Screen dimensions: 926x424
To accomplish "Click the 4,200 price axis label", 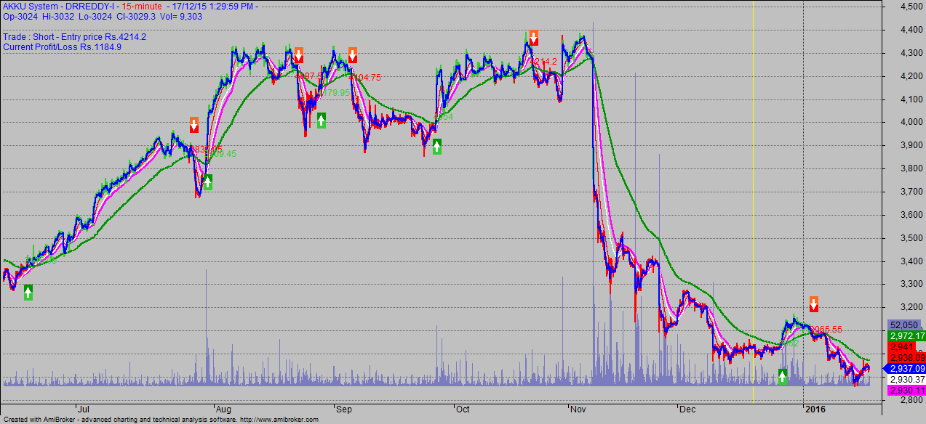I will pos(911,76).
